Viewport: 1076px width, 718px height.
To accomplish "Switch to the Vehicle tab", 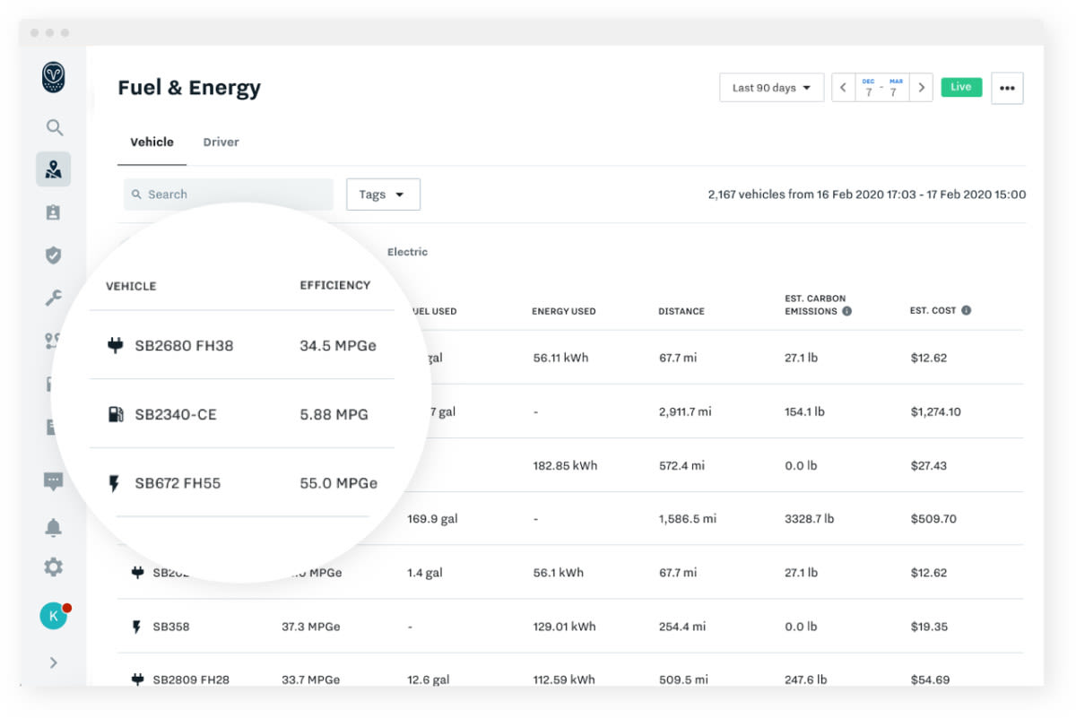I will 152,142.
